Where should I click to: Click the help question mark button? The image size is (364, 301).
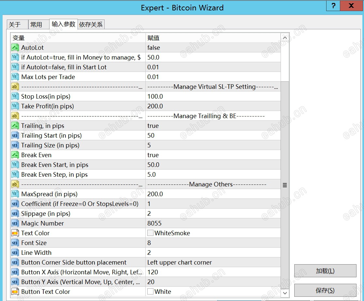(x=333, y=6)
